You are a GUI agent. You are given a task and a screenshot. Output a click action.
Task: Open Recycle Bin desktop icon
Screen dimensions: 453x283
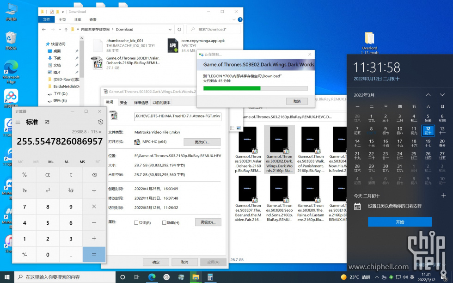pos(11,41)
